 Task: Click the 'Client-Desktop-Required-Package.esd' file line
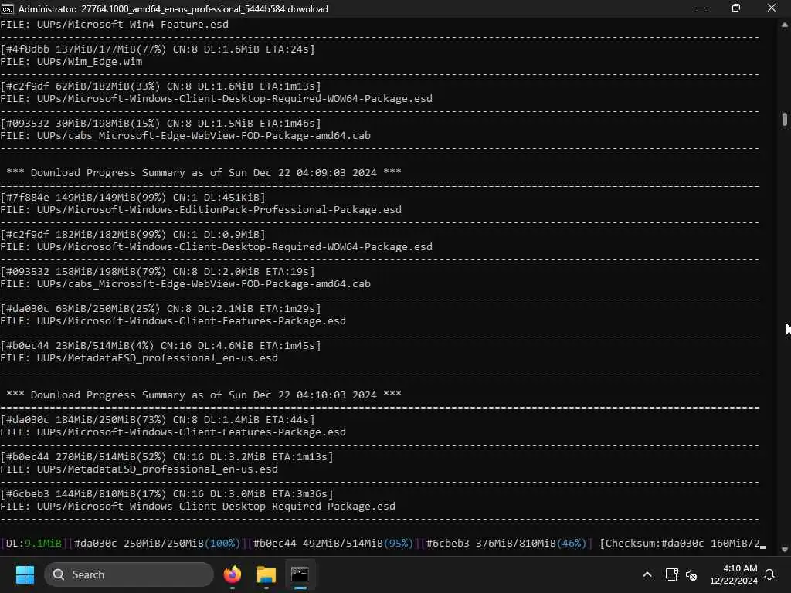tap(198, 507)
